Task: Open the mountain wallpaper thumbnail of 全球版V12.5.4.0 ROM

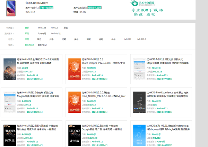Action: [10, 69]
